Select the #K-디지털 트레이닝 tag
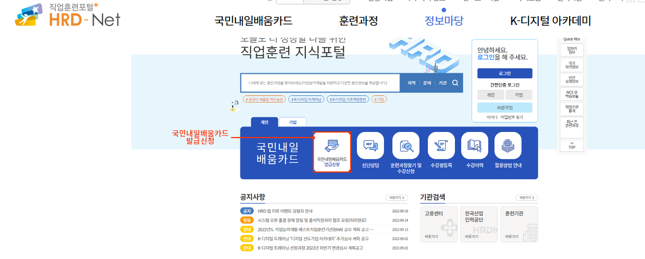Viewport: 645px width, 259px height. pos(306,99)
